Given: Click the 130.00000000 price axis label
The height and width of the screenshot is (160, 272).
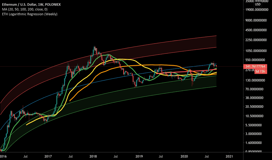Looking at the screenshot, I should pyautogui.click(x=255, y=80).
